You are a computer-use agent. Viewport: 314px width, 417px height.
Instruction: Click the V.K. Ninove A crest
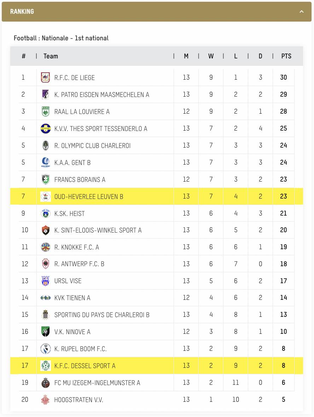pos(45,332)
